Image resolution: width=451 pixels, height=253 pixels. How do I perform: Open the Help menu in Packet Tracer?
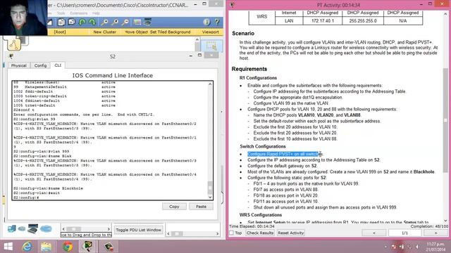(x=96, y=13)
